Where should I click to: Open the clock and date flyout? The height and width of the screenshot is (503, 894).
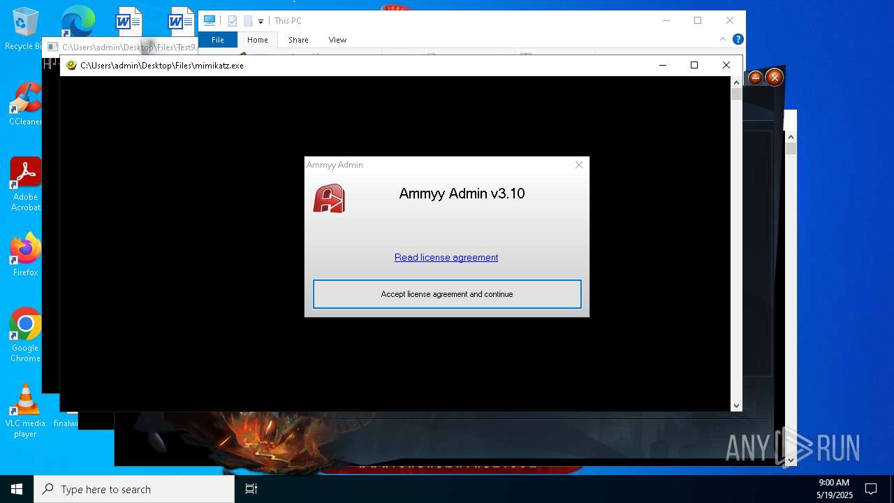pyautogui.click(x=834, y=489)
